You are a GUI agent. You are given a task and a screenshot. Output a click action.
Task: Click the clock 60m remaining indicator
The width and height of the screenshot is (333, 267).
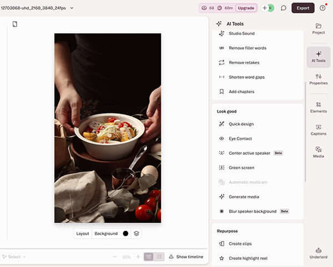[225, 8]
